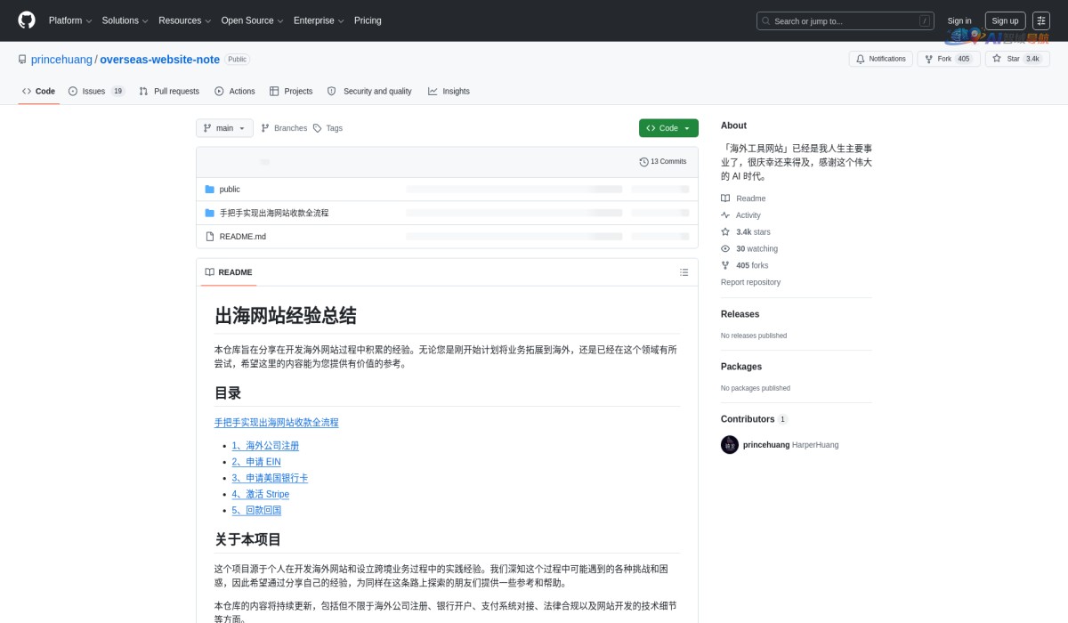1068x623 pixels.
Task: Click the search or jump to field
Action: pyautogui.click(x=844, y=20)
